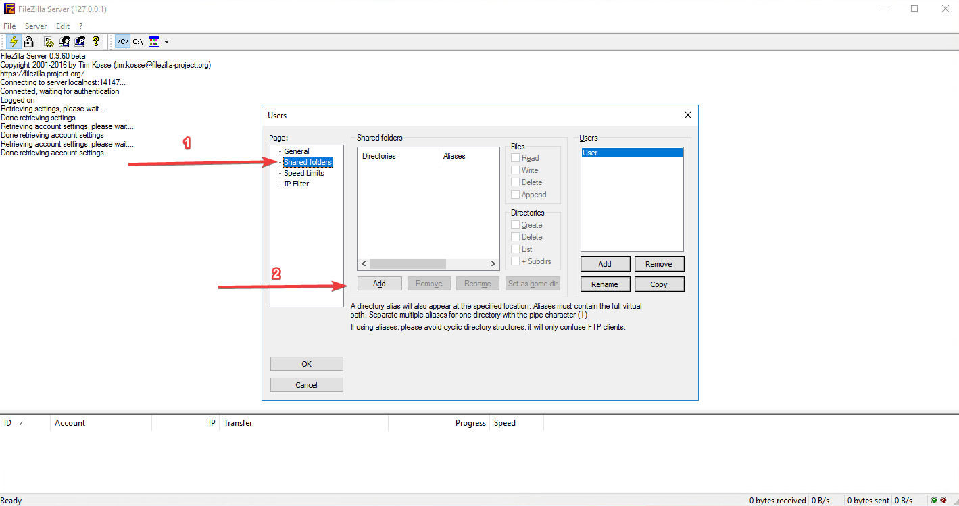The height and width of the screenshot is (506, 959).
Task: Click the lock server padlock icon
Action: click(x=29, y=41)
